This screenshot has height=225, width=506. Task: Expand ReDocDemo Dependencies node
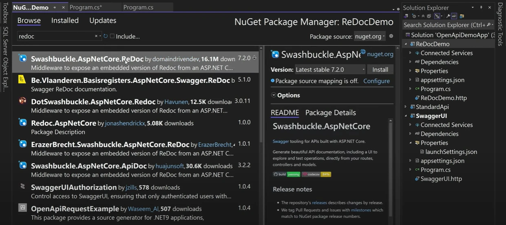[411, 62]
